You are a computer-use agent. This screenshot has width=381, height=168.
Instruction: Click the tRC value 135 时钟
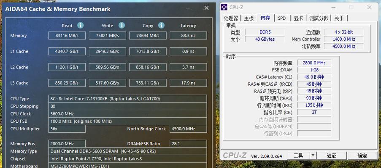point(314,105)
